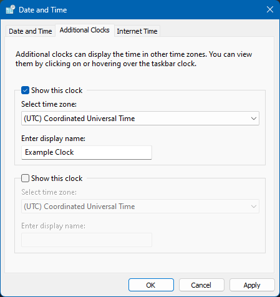Image resolution: width=280 pixels, height=297 pixels.
Task: Open the Internet Time tab
Action: click(137, 31)
